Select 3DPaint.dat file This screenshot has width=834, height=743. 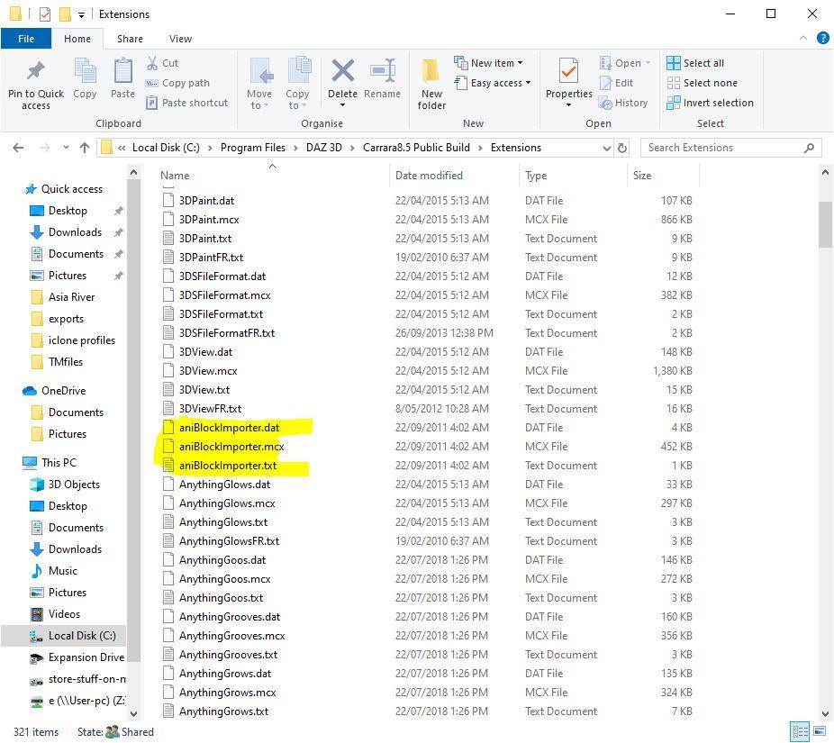point(206,201)
